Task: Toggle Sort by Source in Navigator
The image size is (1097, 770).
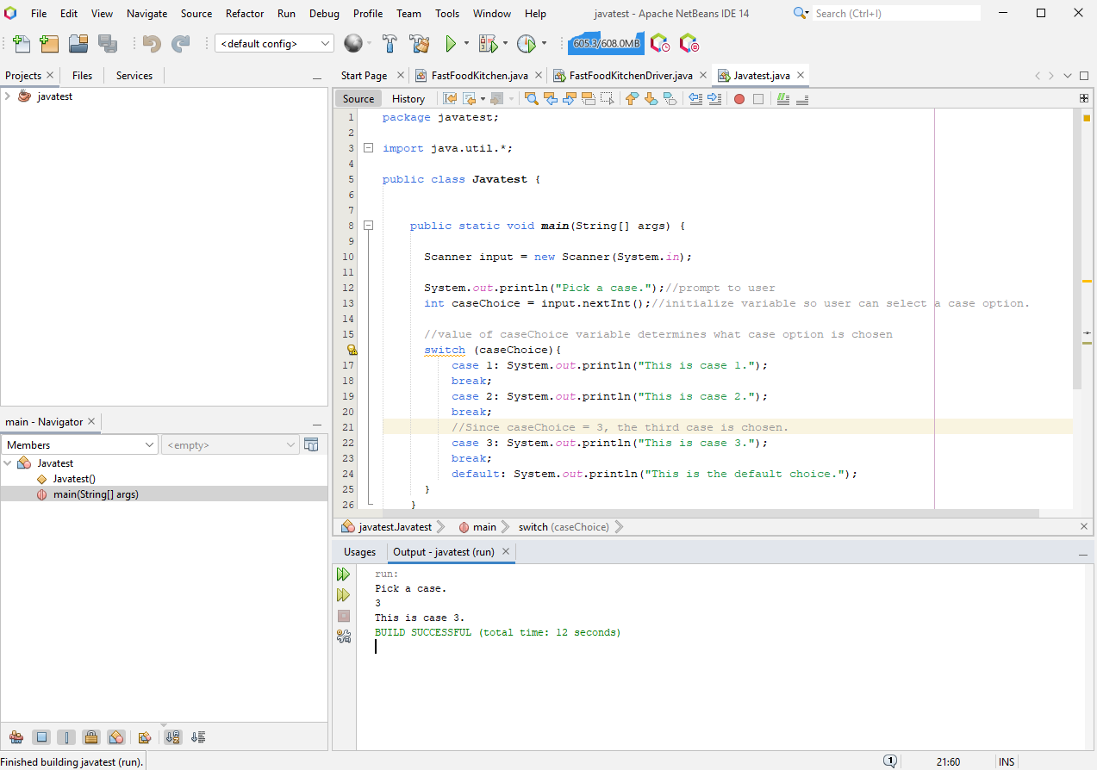Action: tap(198, 737)
